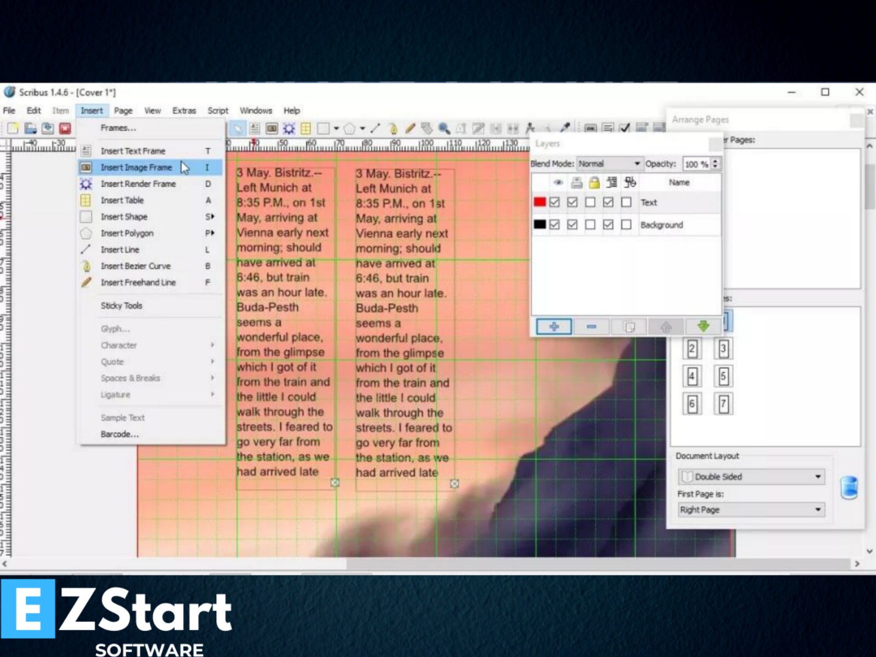The width and height of the screenshot is (876, 657).
Task: Lock the Background layer
Action: pos(591,224)
